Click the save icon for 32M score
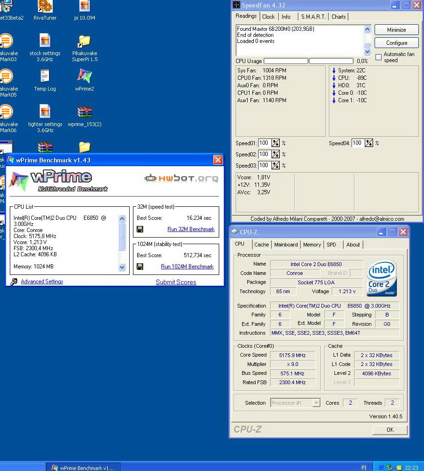The height and width of the screenshot is (471, 424). (x=140, y=229)
